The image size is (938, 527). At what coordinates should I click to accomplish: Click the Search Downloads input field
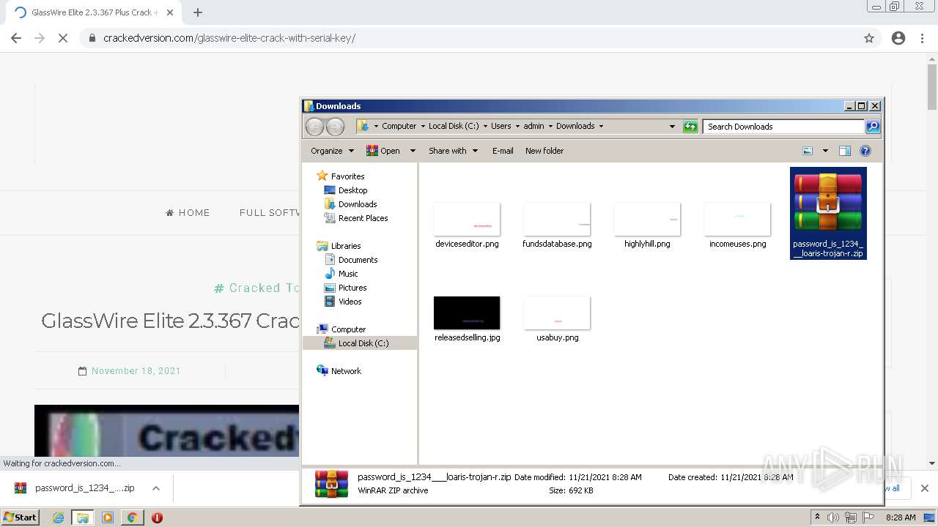783,127
